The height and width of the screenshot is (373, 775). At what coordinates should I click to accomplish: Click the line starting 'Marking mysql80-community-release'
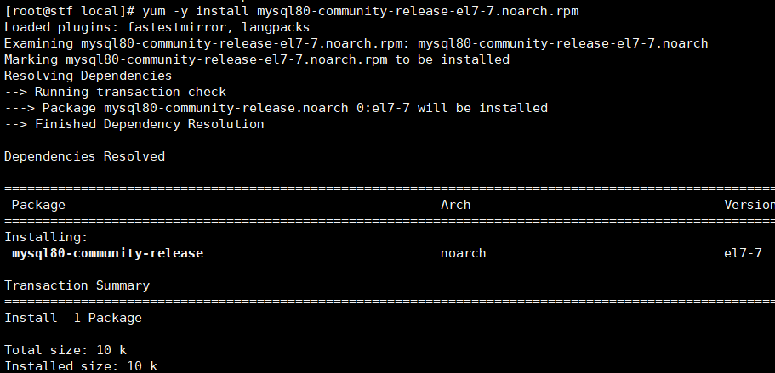coord(257,59)
